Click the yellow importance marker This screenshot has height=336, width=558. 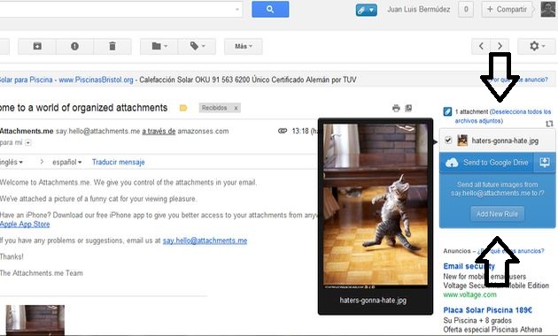tap(183, 108)
